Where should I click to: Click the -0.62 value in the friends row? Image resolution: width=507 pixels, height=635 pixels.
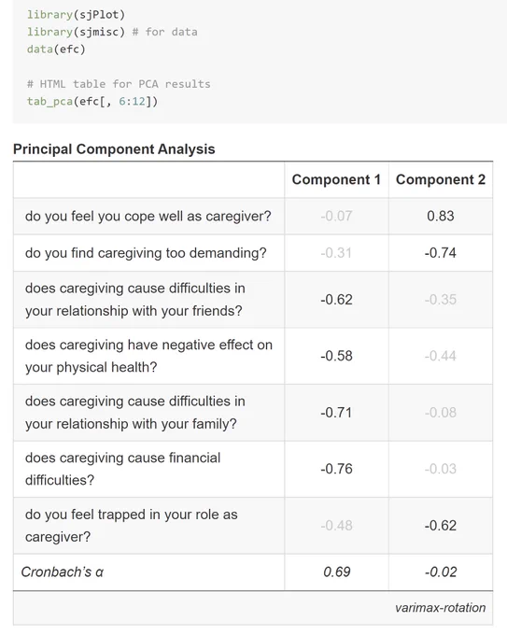[336, 299]
